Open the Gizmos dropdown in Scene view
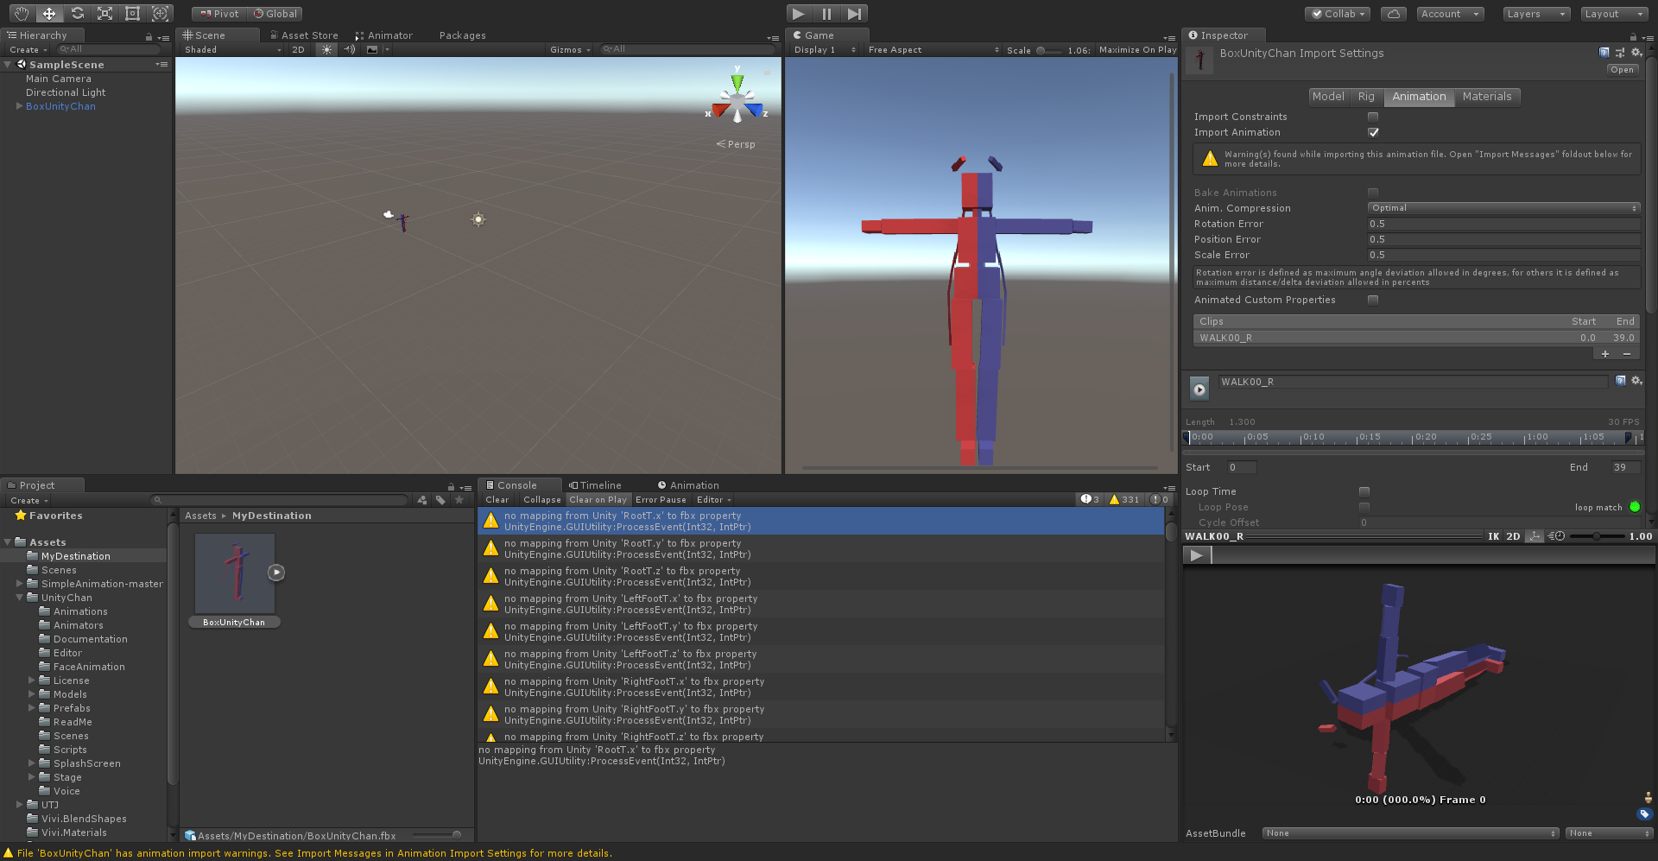 570,49
